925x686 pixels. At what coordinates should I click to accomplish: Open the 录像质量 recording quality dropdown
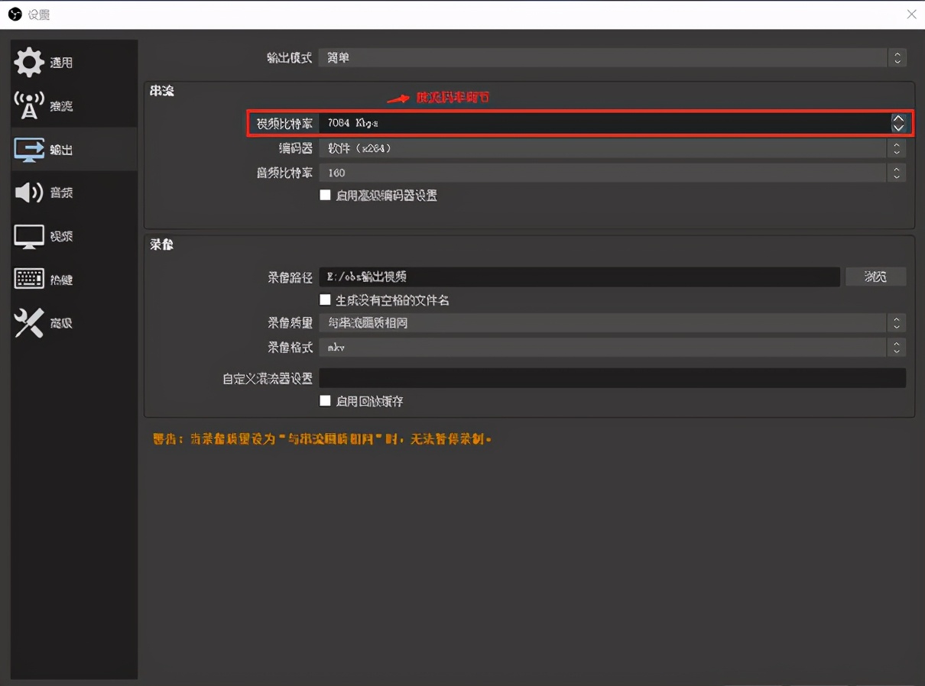(x=896, y=323)
